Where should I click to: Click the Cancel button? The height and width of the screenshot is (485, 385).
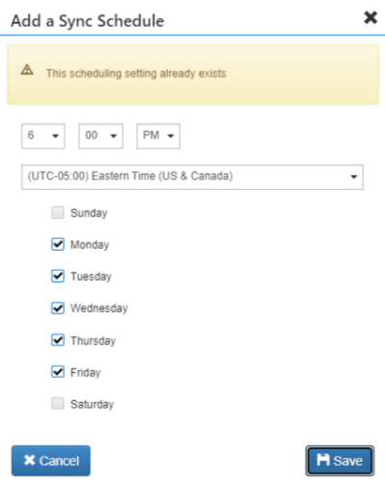51,460
